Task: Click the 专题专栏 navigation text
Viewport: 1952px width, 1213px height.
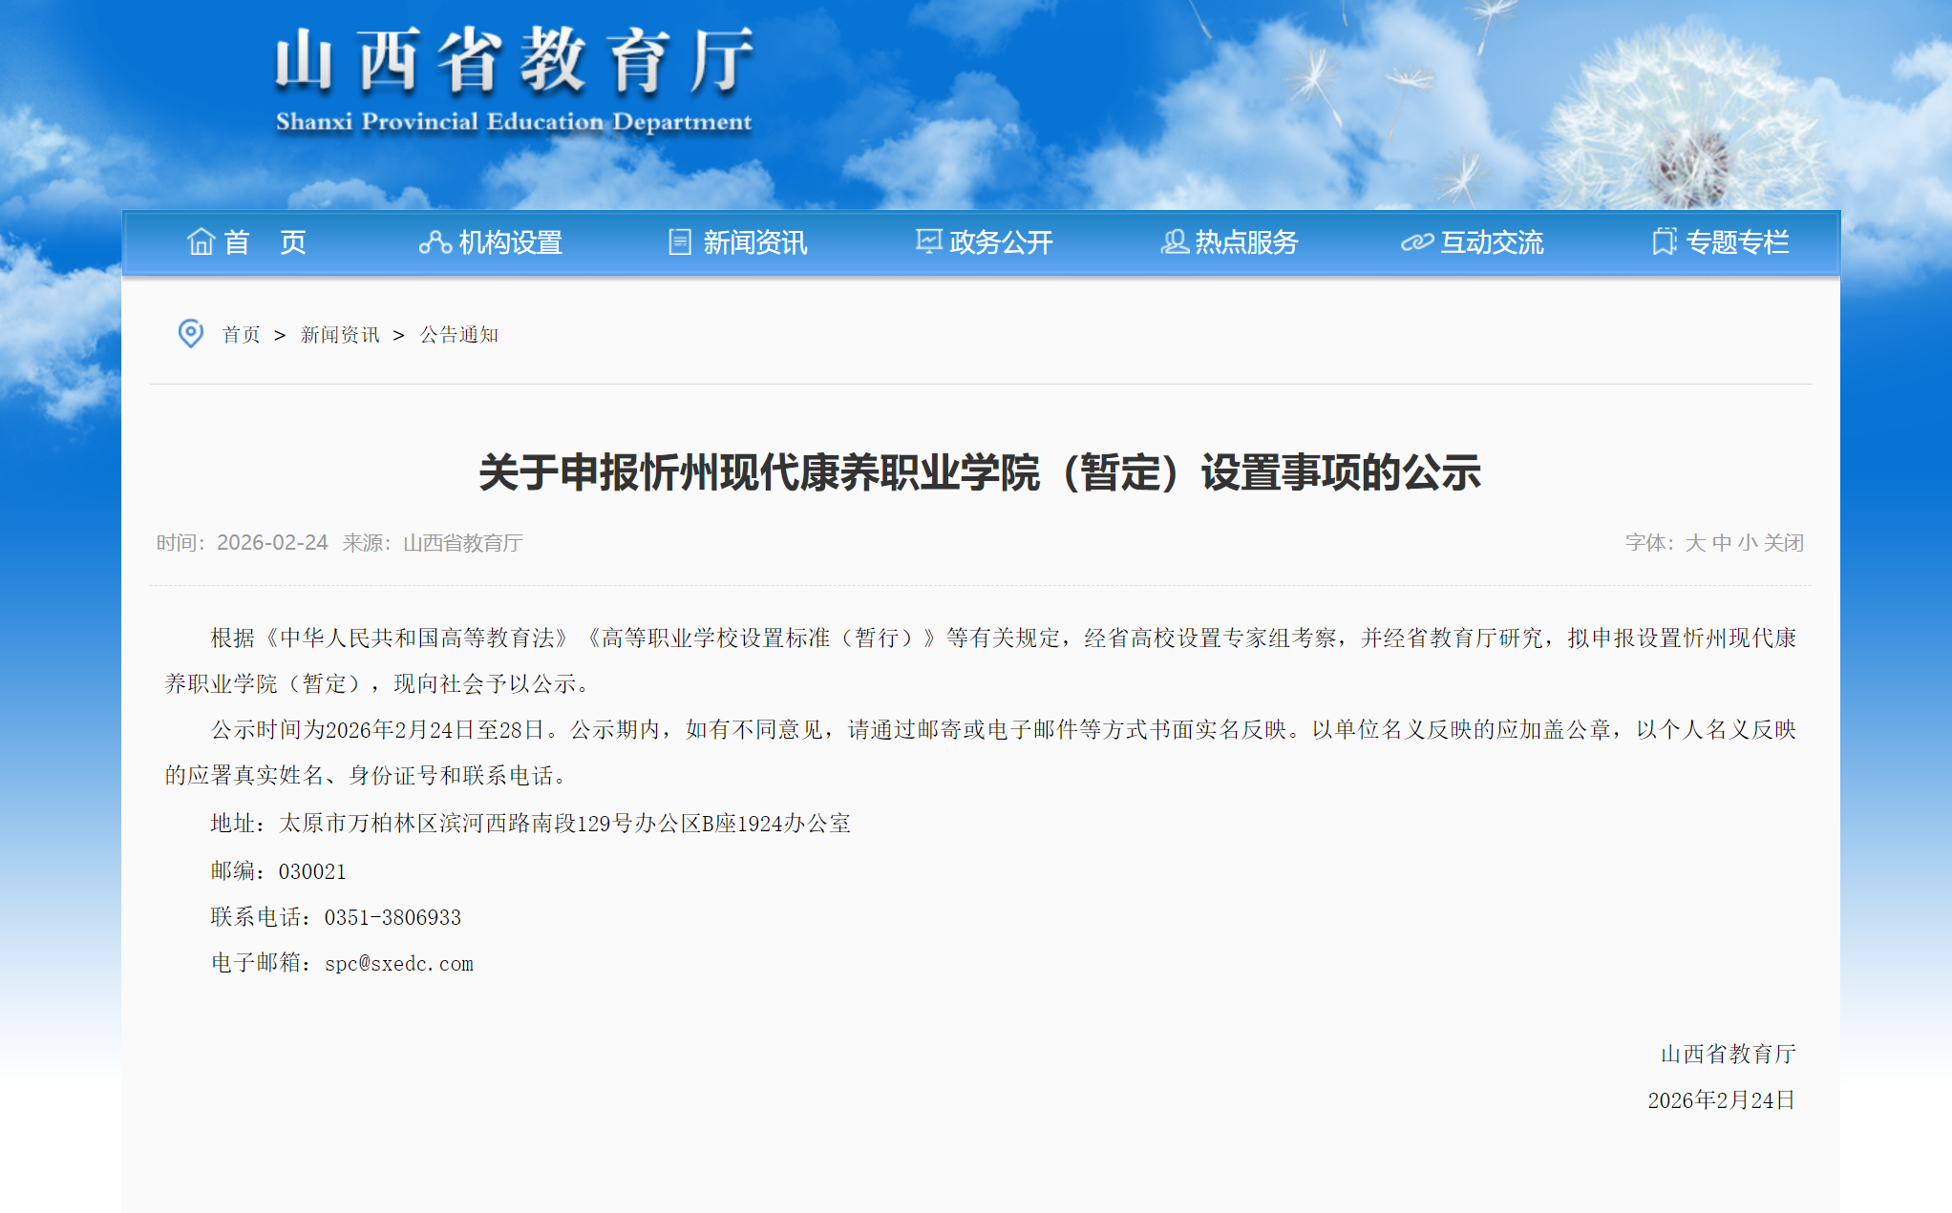Action: click(1737, 242)
